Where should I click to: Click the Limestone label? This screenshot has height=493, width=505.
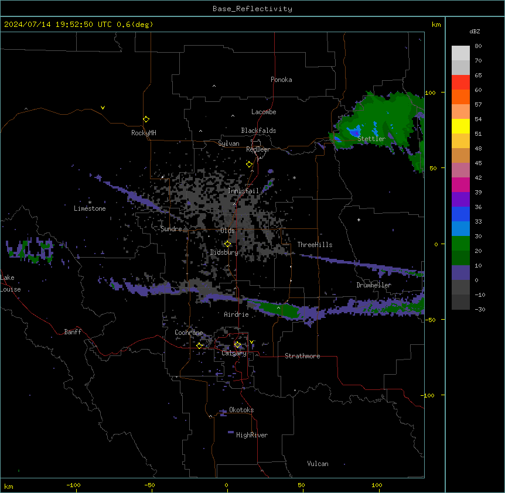click(x=90, y=208)
